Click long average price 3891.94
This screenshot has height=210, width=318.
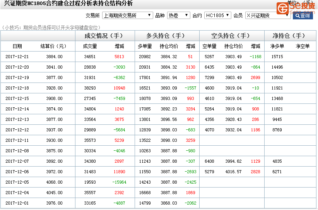pyautogui.click(x=169, y=77)
